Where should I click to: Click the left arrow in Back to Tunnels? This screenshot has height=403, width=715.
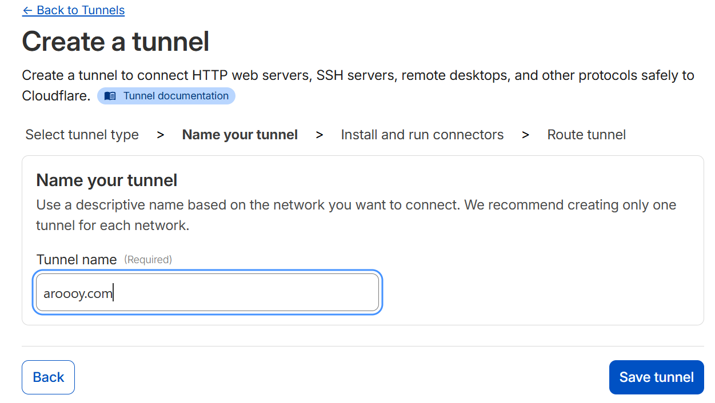click(27, 10)
